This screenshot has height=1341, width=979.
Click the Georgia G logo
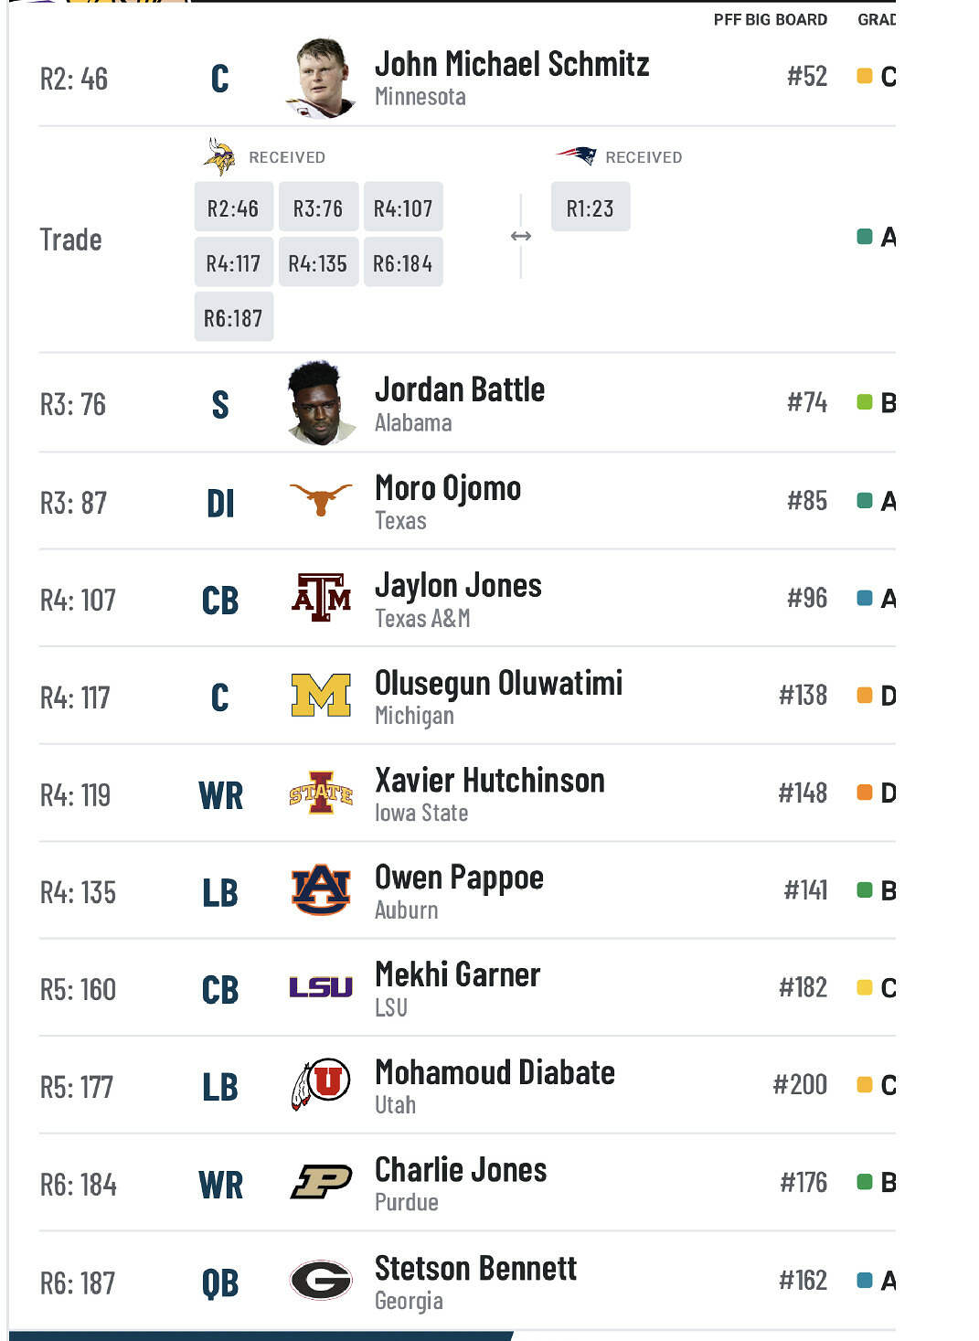tap(321, 1280)
